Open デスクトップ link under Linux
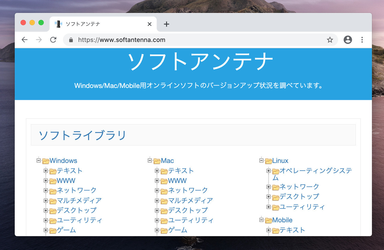 tap(299, 197)
